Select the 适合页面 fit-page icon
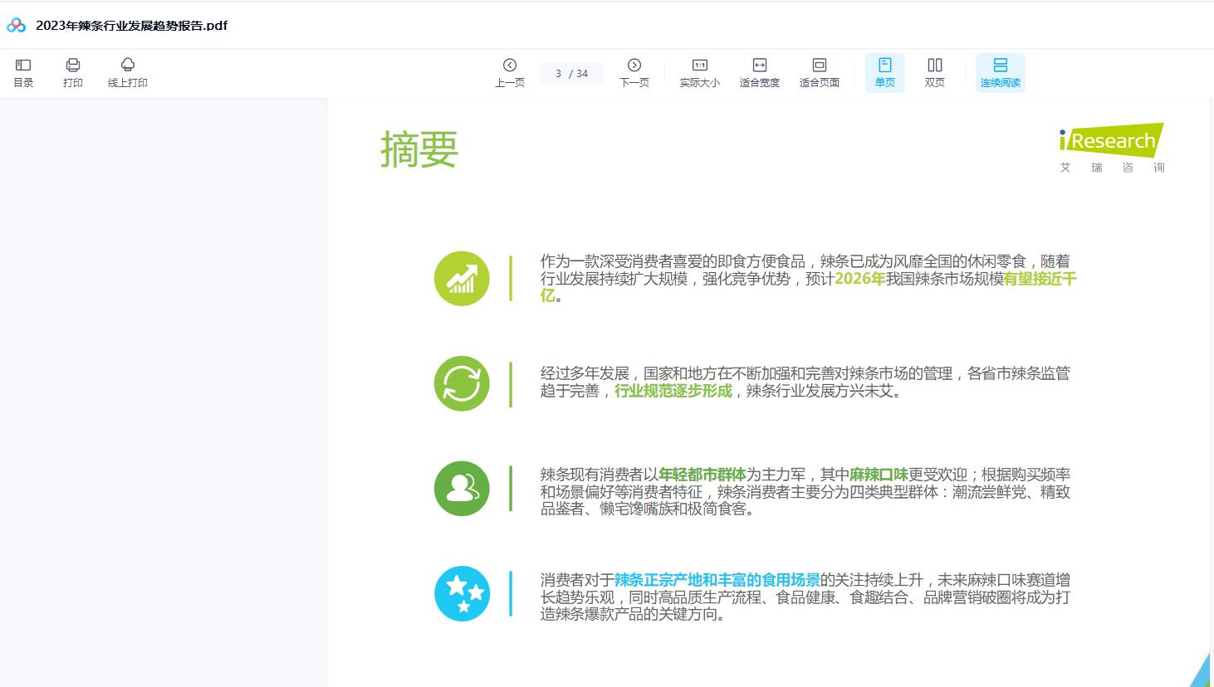This screenshot has height=687, width=1214. point(820,72)
